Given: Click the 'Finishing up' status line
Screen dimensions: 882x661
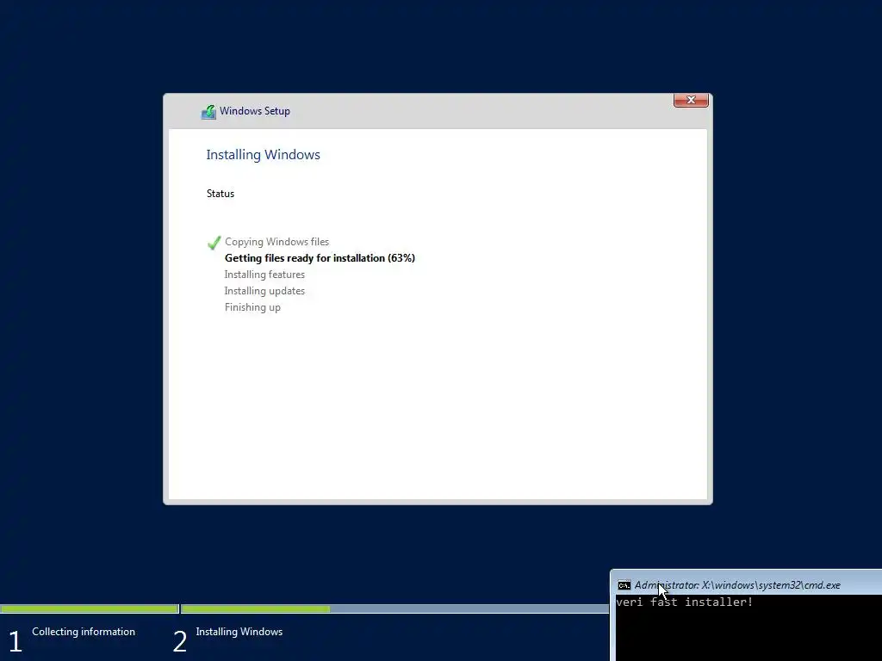Looking at the screenshot, I should click(x=252, y=307).
